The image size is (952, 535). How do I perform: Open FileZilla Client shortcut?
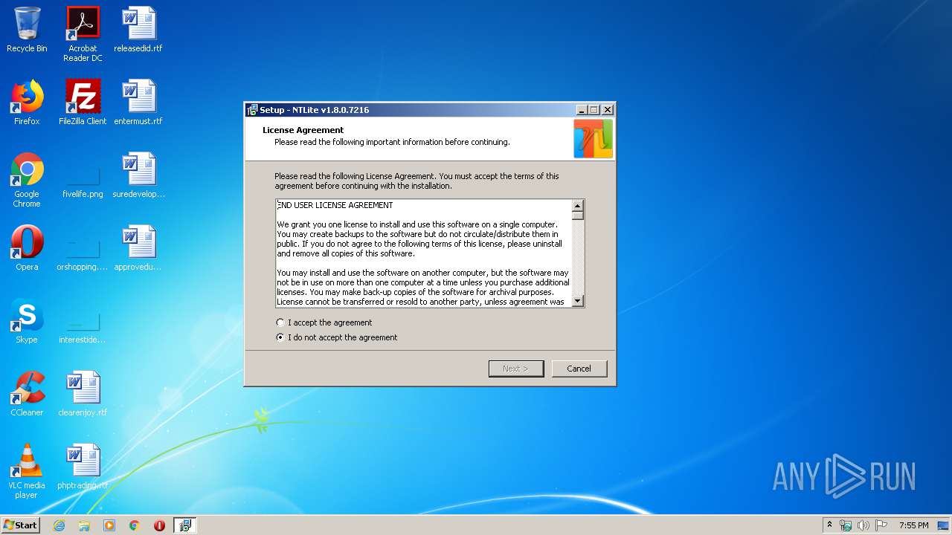pyautogui.click(x=83, y=103)
